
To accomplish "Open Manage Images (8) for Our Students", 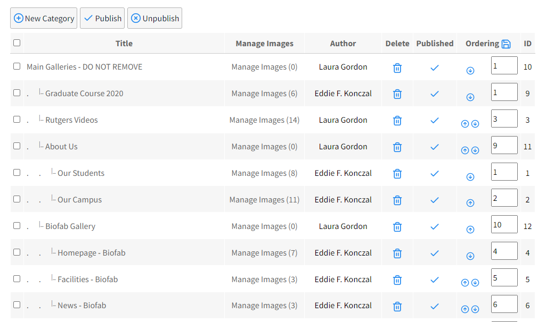I will tap(264, 173).
